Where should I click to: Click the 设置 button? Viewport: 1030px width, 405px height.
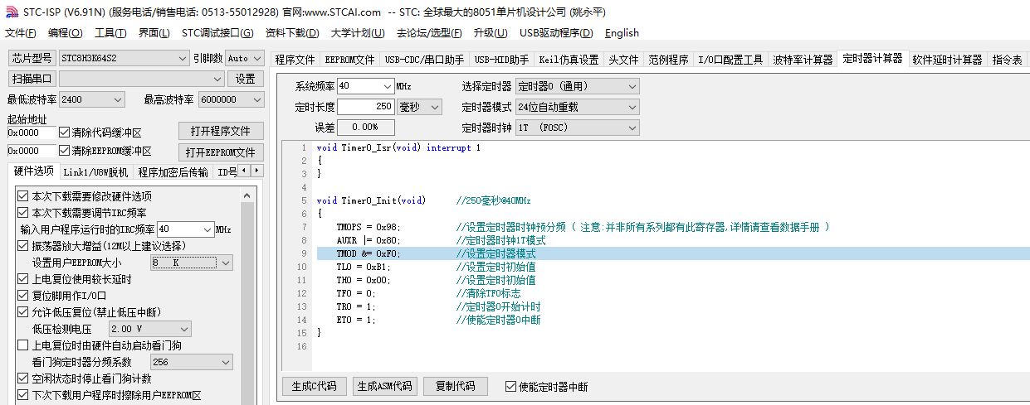(x=246, y=79)
